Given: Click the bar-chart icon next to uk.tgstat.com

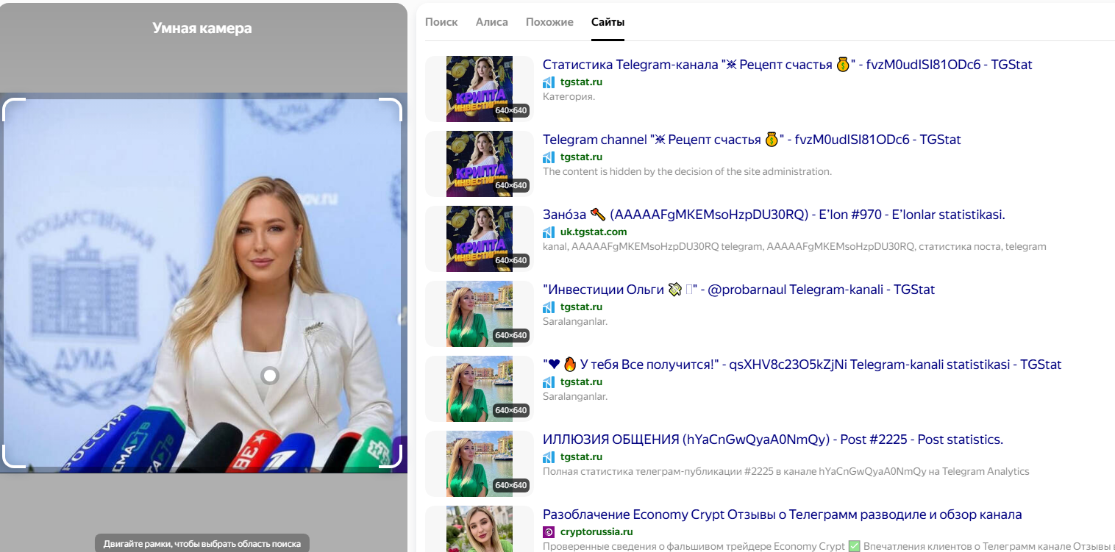Looking at the screenshot, I should (549, 232).
